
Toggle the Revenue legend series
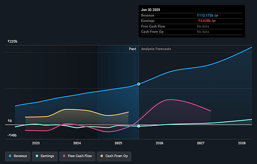pyautogui.click(x=18, y=156)
